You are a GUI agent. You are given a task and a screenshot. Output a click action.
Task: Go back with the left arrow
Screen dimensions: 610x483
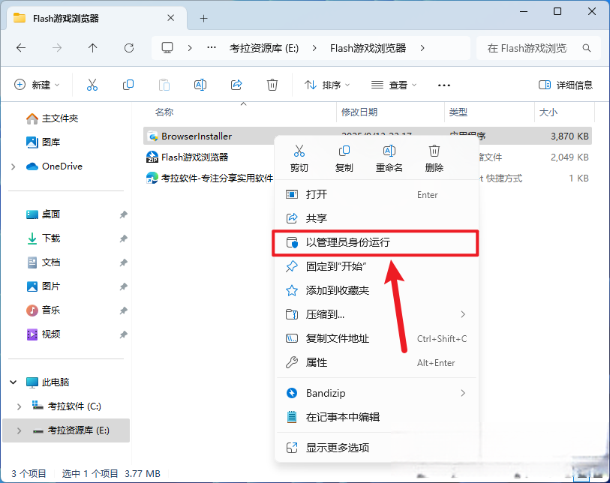point(21,48)
